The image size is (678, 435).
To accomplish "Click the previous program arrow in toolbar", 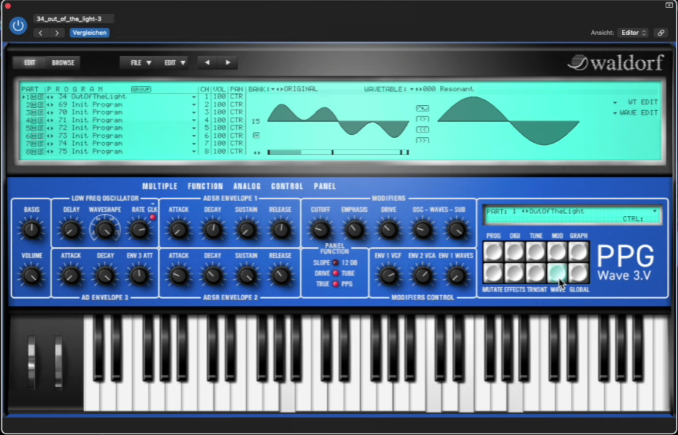I will [207, 62].
